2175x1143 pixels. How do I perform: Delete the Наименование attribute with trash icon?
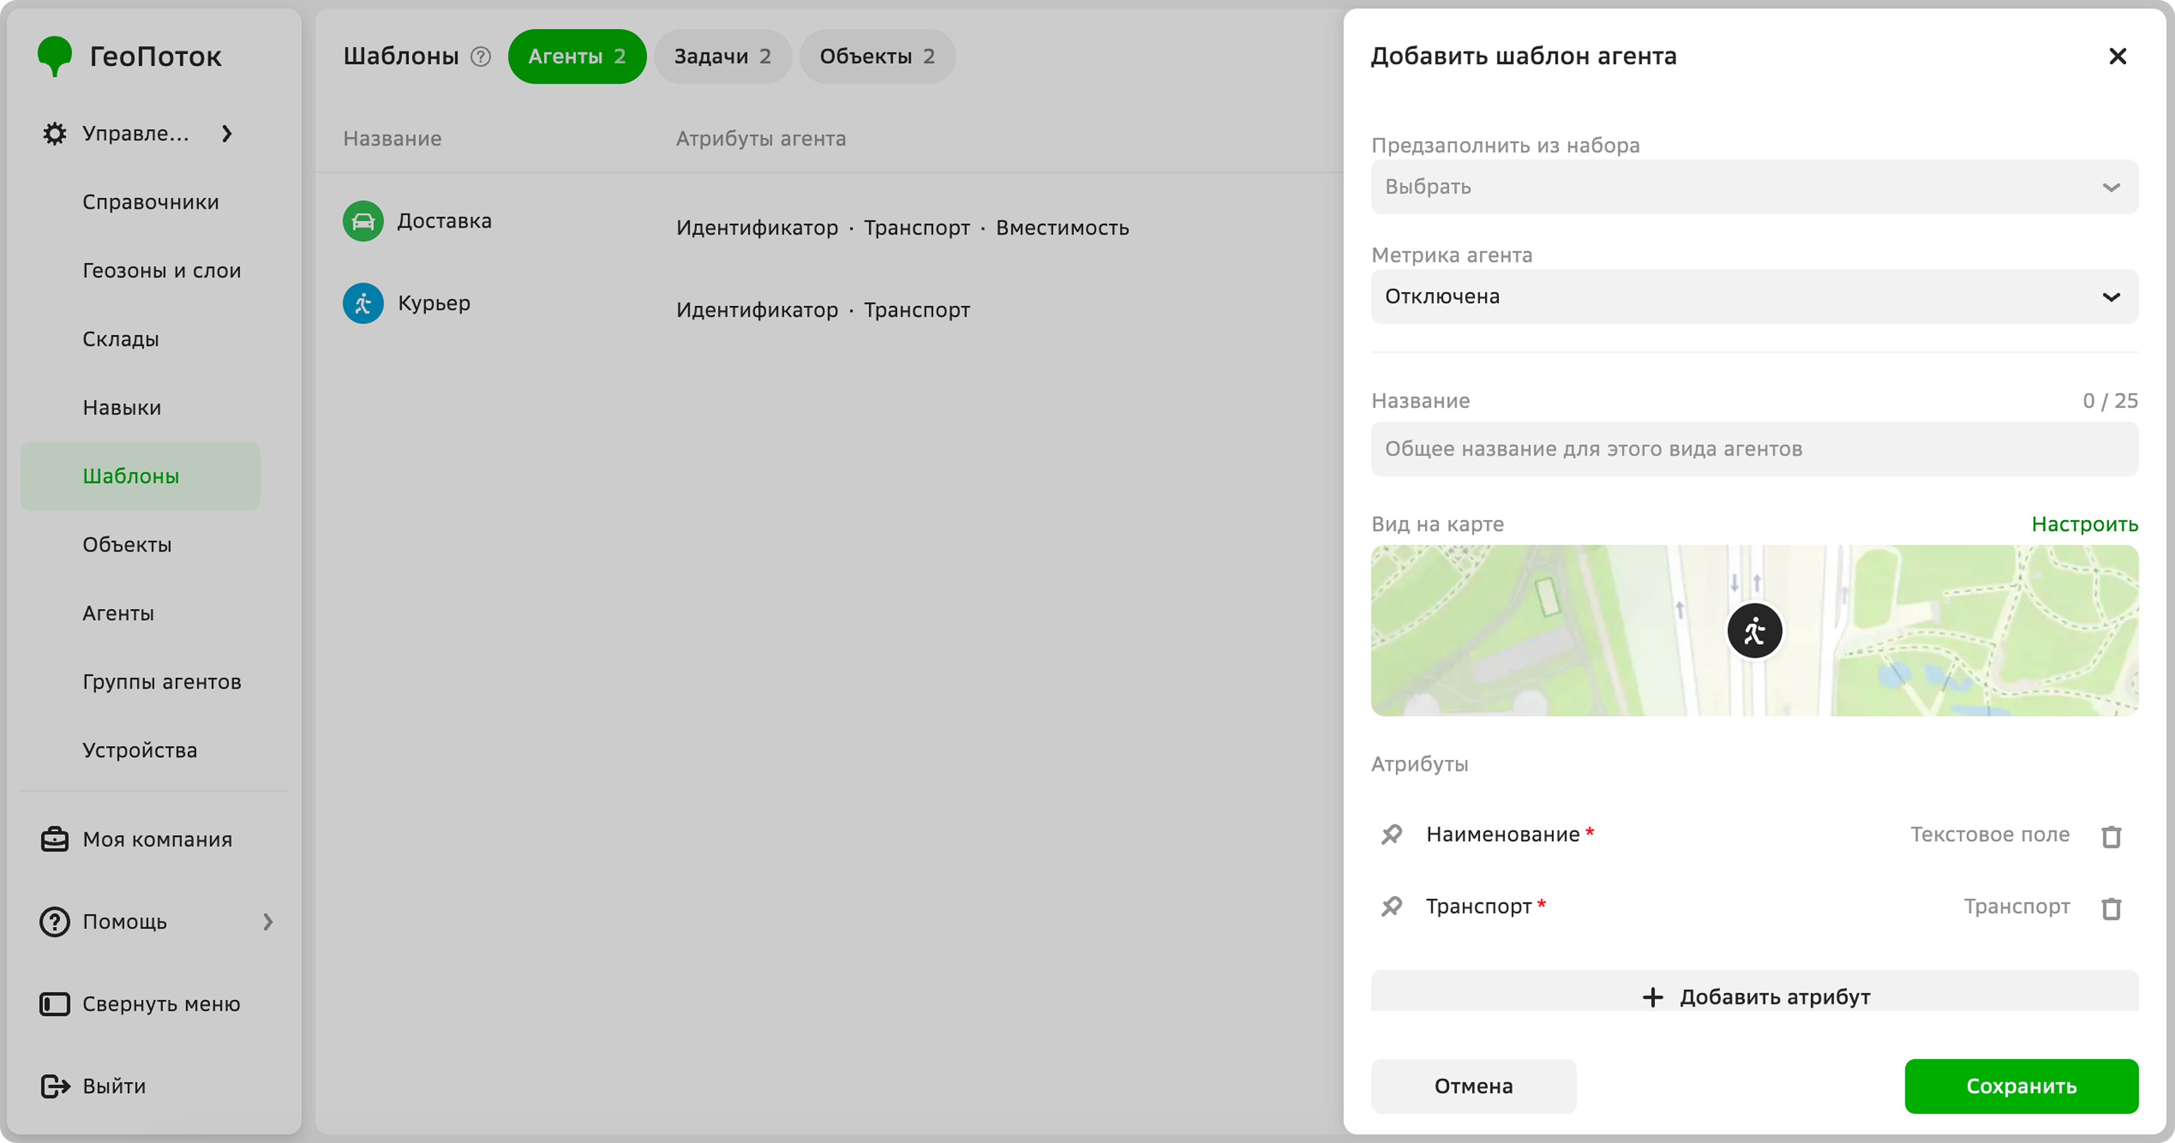click(2111, 836)
